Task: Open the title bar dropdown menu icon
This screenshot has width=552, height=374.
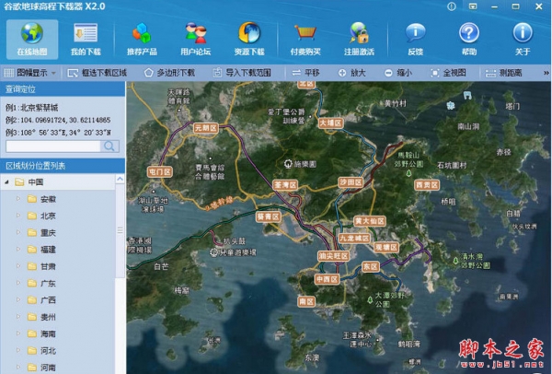Action: point(473,6)
